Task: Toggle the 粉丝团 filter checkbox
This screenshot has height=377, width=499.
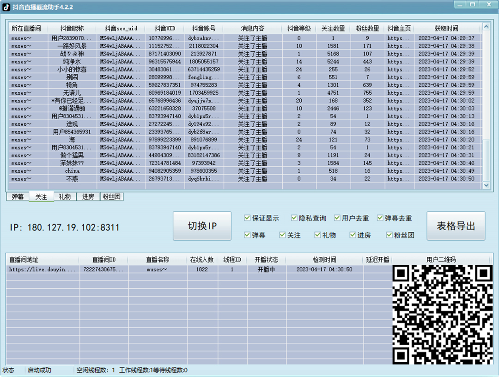Action: 389,234
